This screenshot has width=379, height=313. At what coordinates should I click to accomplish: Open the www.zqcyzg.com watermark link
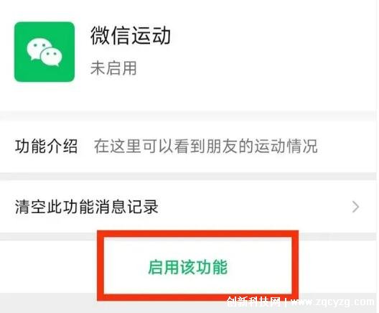pyautogui.click(x=333, y=302)
